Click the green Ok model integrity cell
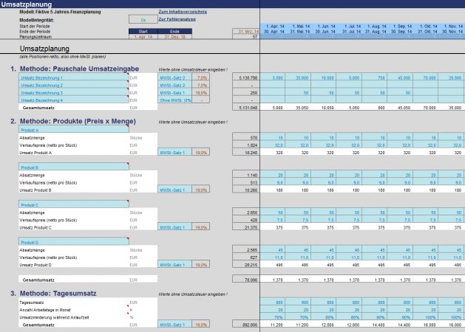465x332 pixels. tap(143, 19)
